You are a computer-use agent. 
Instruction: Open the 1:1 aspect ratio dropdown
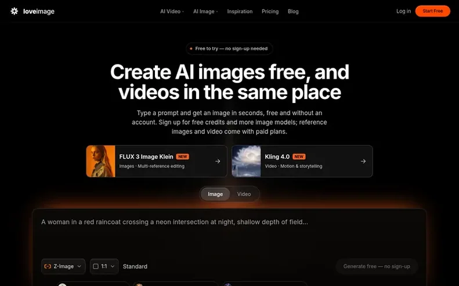[x=104, y=266]
